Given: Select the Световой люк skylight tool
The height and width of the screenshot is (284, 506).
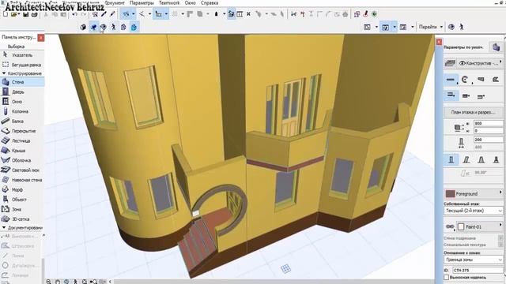Looking at the screenshot, I should point(22,170).
